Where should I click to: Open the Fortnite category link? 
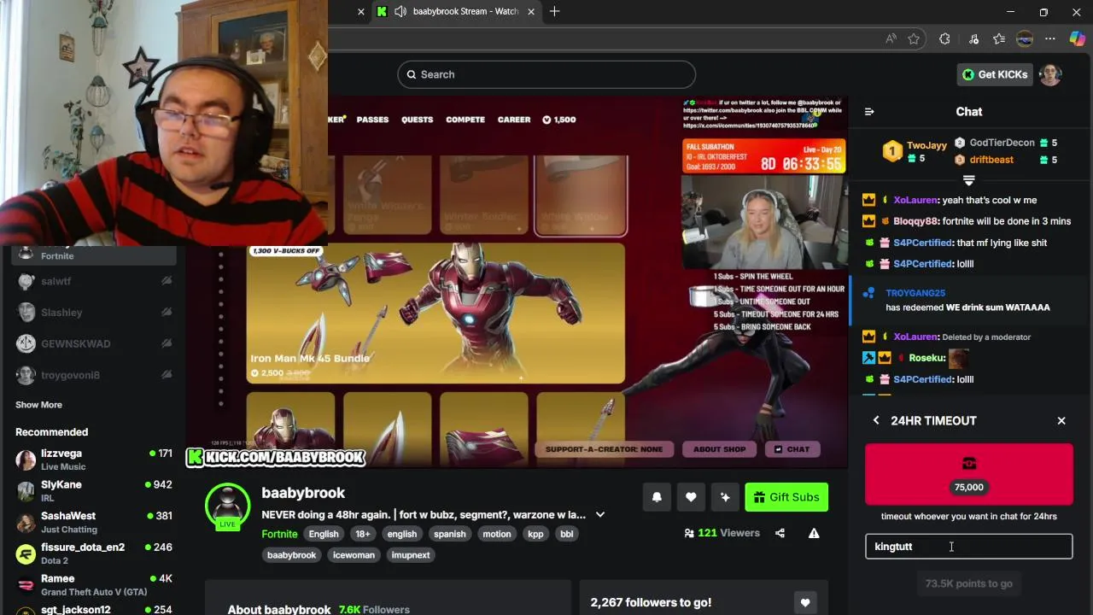[279, 534]
